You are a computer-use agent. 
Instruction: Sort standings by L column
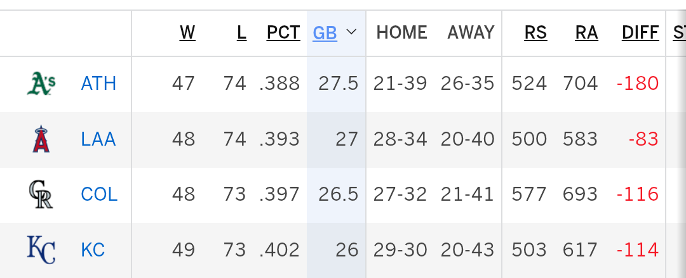pos(241,33)
